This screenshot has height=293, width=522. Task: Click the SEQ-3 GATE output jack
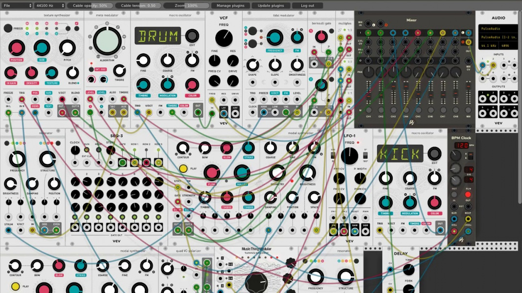pyautogui.click(x=122, y=163)
